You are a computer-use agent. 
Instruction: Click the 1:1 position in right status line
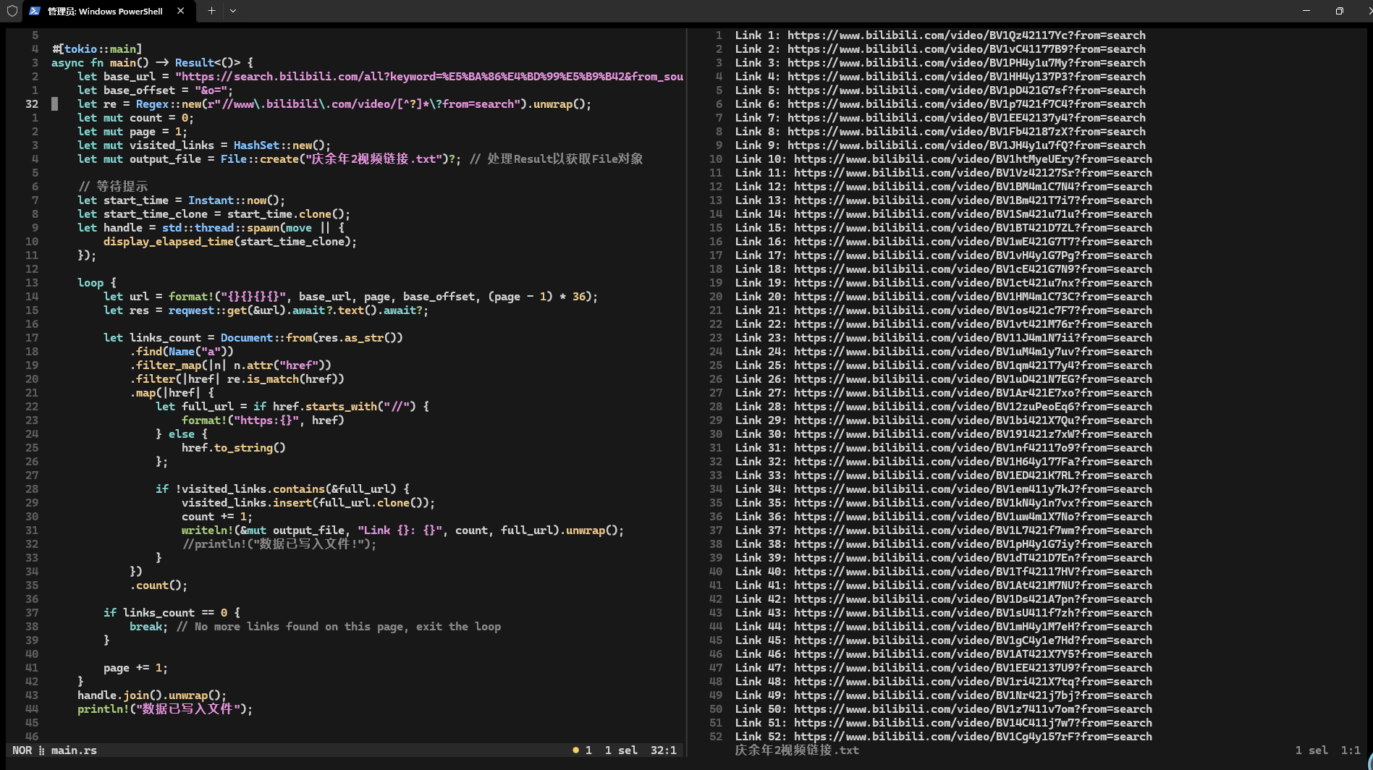click(1350, 750)
